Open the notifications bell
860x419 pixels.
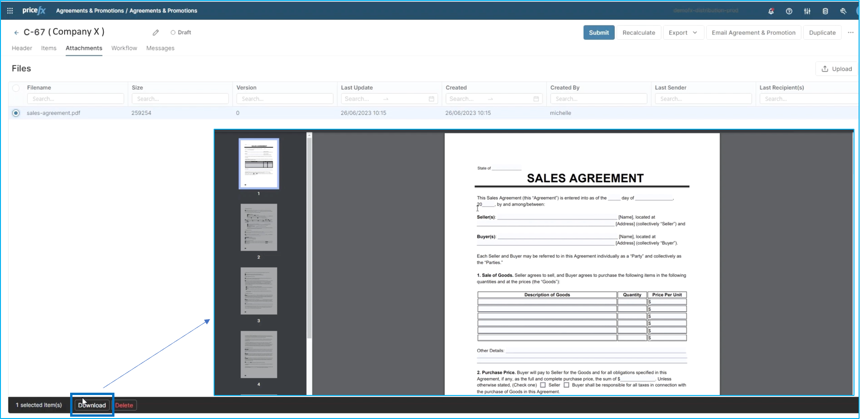[771, 11]
